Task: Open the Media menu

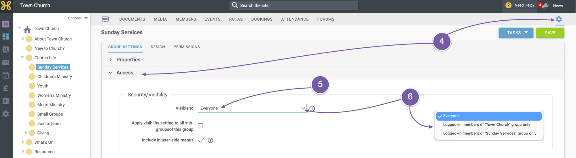Action: pos(160,19)
